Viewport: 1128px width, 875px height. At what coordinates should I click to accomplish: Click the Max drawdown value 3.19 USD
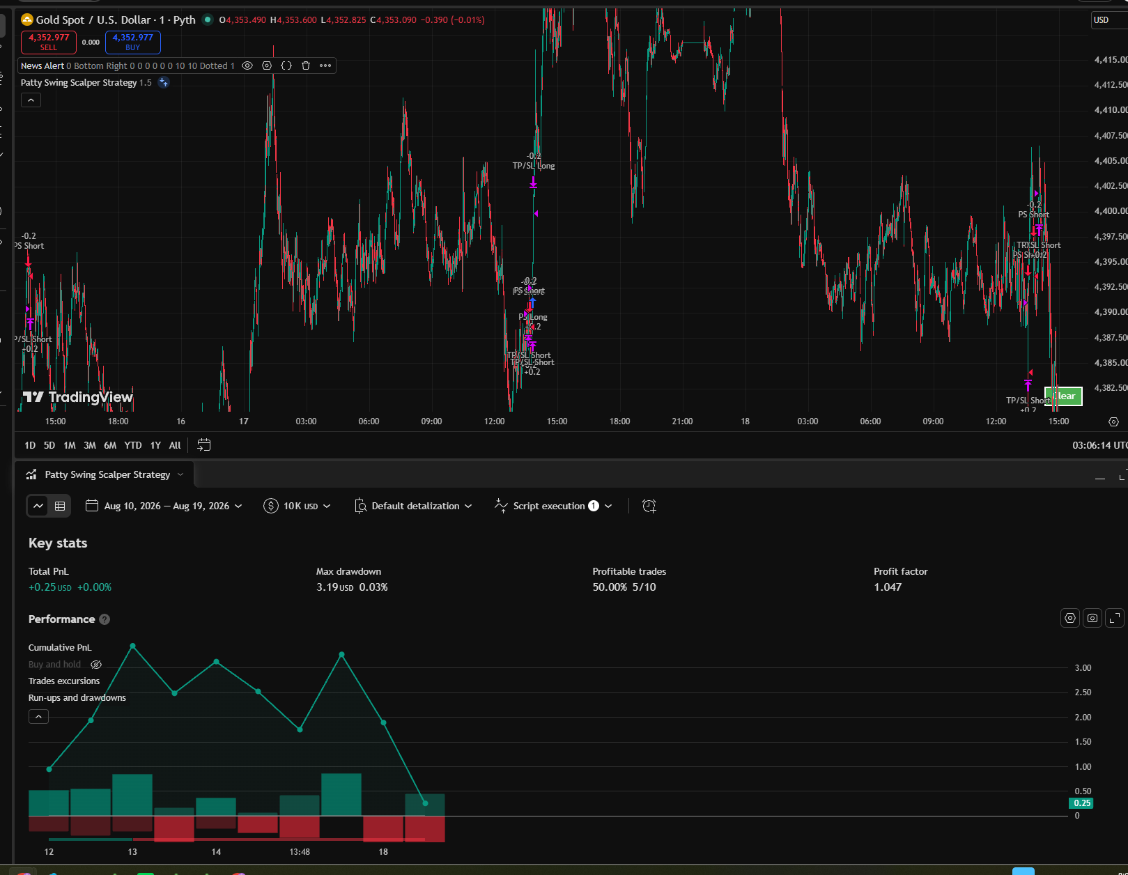pos(334,587)
